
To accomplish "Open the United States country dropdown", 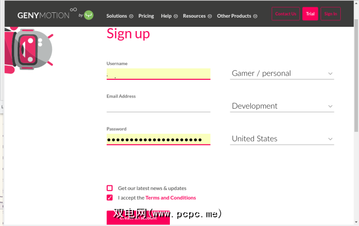I will (282, 139).
